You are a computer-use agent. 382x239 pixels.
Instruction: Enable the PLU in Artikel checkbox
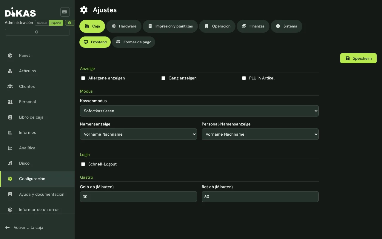pos(244,78)
